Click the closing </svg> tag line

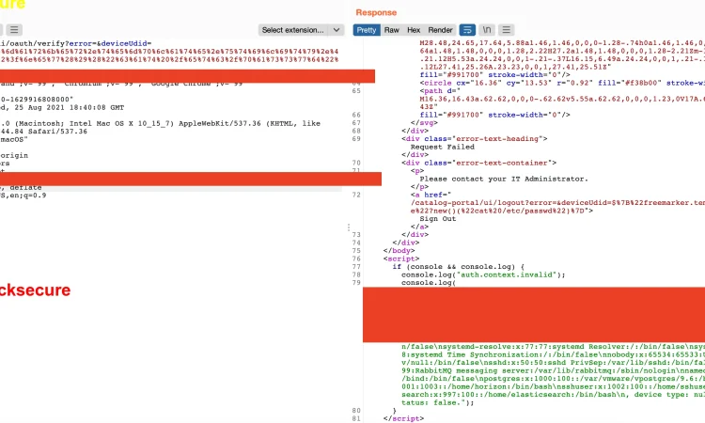[x=424, y=123]
